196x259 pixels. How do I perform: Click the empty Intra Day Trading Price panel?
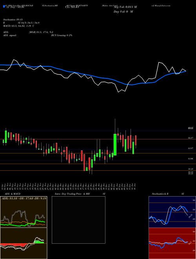78,220
